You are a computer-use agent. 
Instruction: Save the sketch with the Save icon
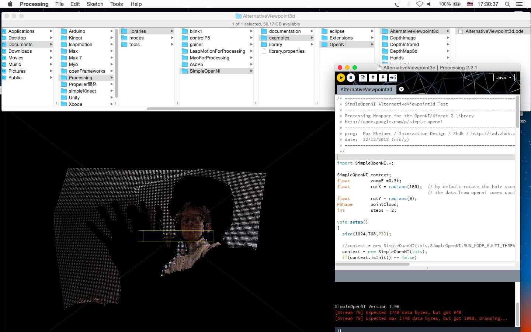[x=383, y=77]
